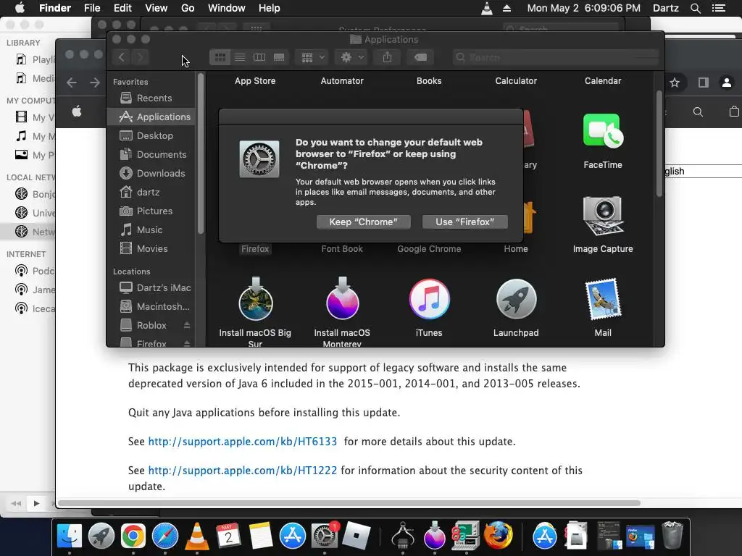Select the Launchpad app icon in Finder

pos(516,299)
